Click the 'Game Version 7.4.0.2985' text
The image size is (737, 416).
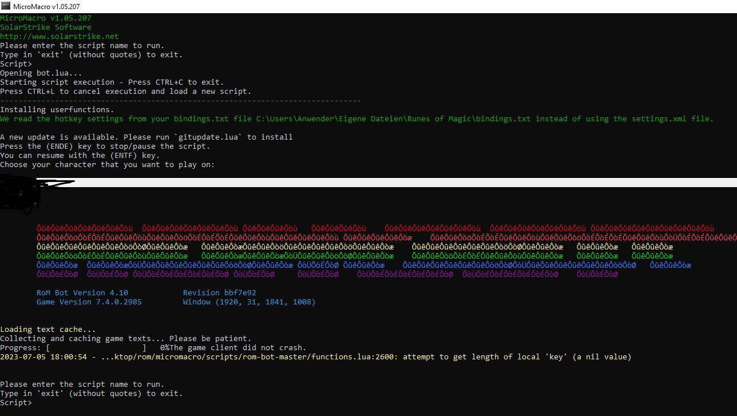(x=89, y=302)
